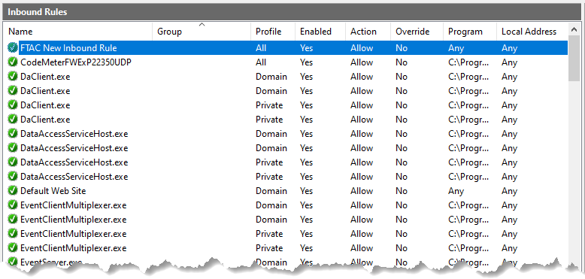Sort rules by Action column header
The width and height of the screenshot is (585, 279).
click(x=368, y=32)
